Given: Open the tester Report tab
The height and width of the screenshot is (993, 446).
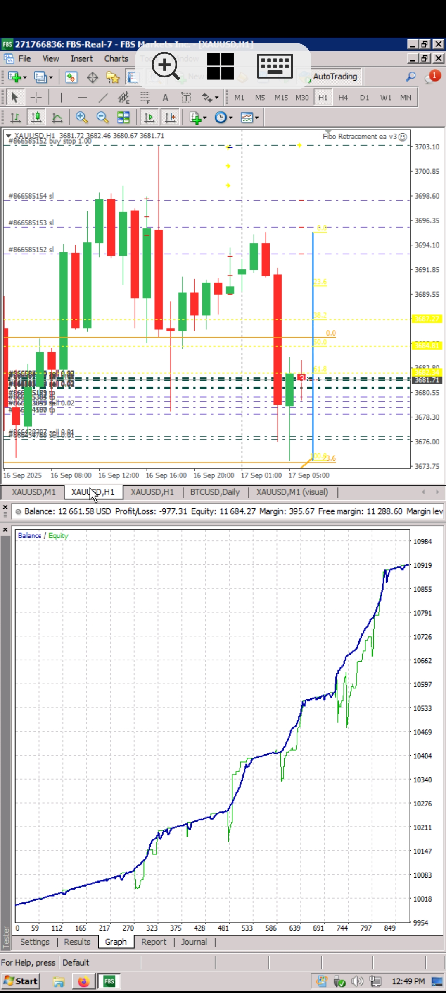Looking at the screenshot, I should click(154, 942).
